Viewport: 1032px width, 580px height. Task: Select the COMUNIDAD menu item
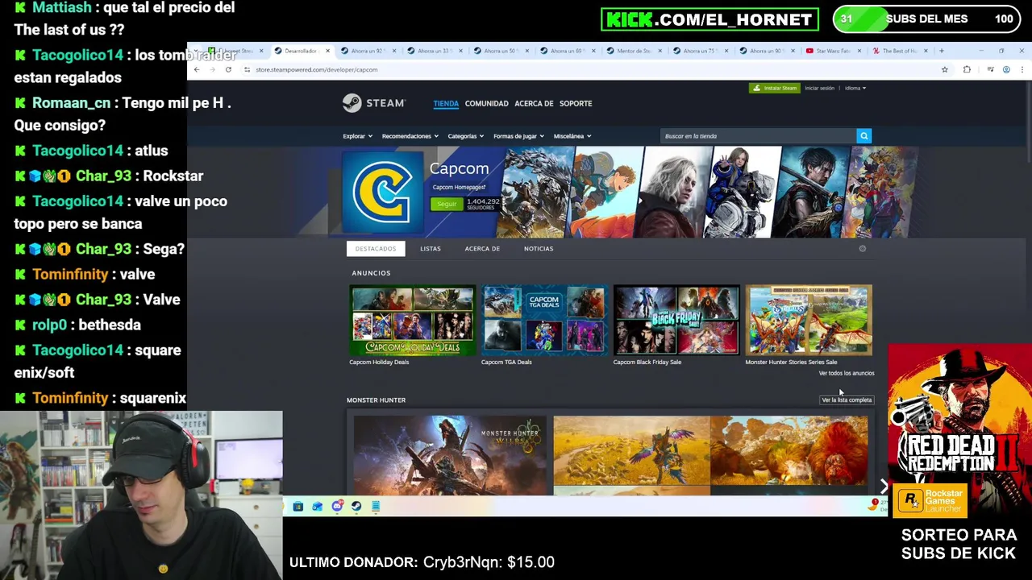(x=486, y=103)
